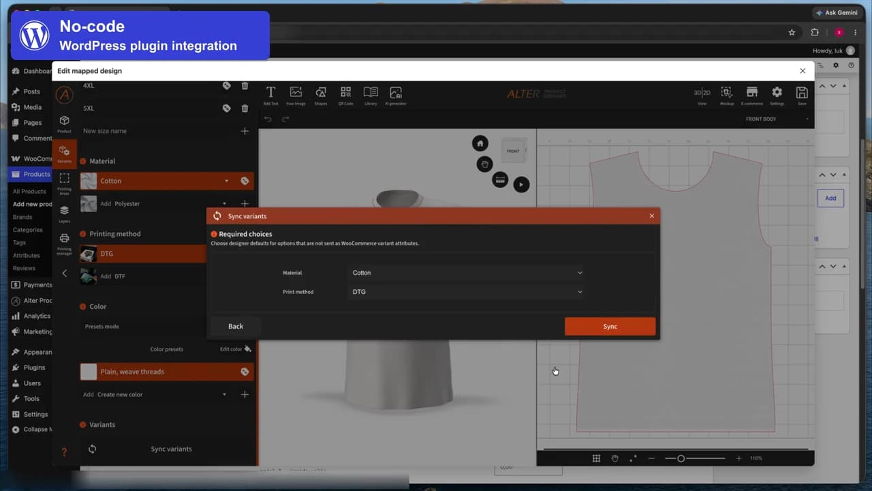Click the tag icon on Plain, weave threads
The width and height of the screenshot is (872, 491).
pos(245,372)
